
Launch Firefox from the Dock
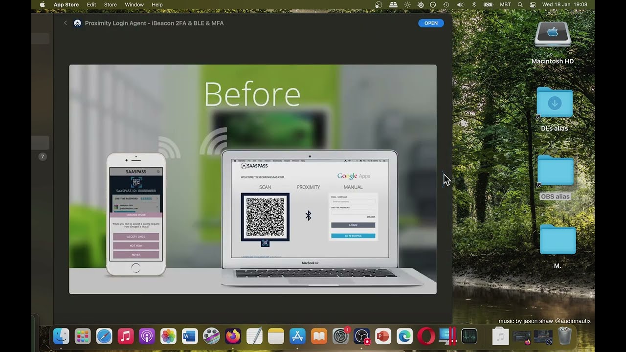[x=233, y=336]
